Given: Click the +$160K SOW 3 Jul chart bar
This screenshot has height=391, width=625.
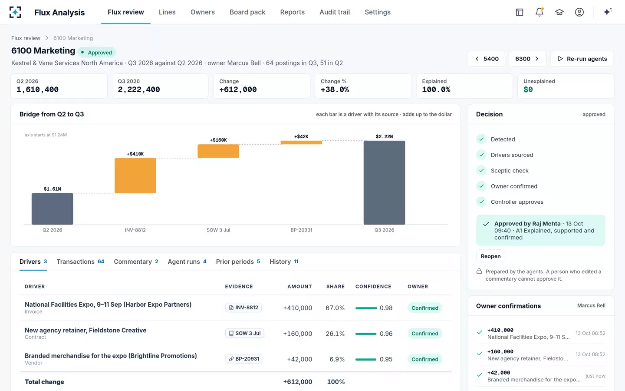Looking at the screenshot, I should (218, 151).
